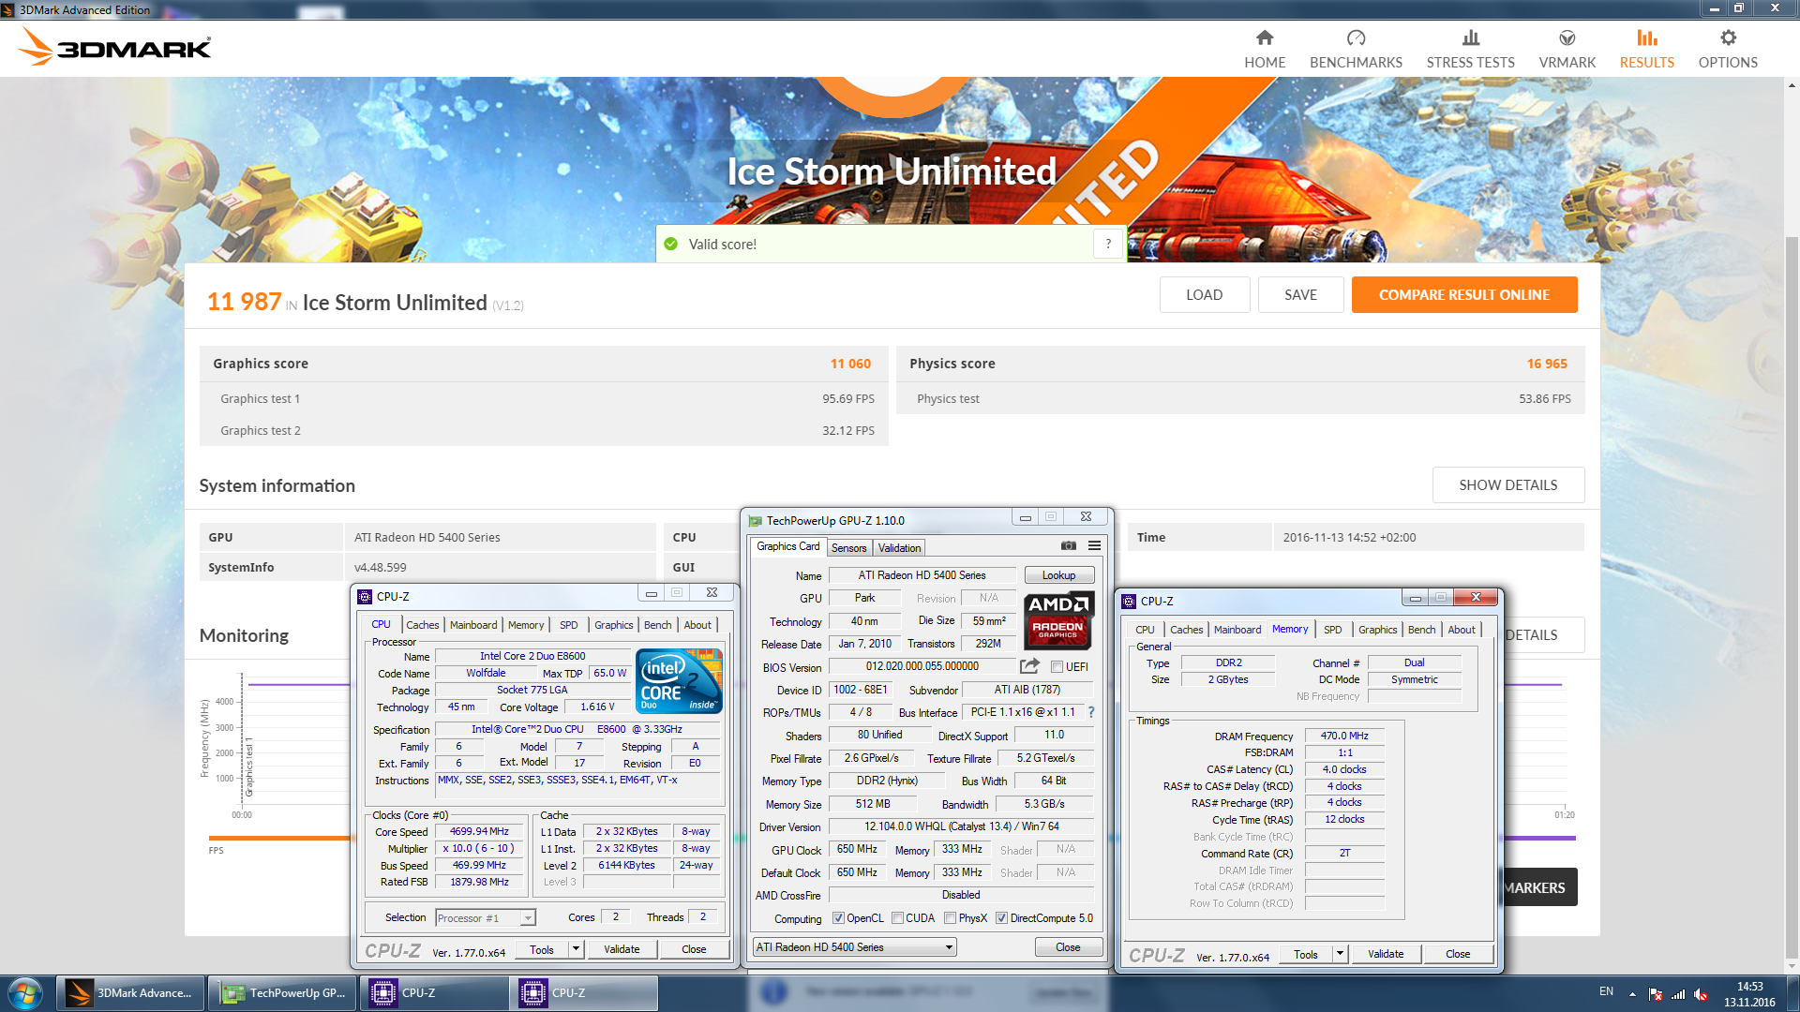Click the Bus Interface question mark in GPU-Z
Screen dimensions: 1800x1012
click(1091, 712)
